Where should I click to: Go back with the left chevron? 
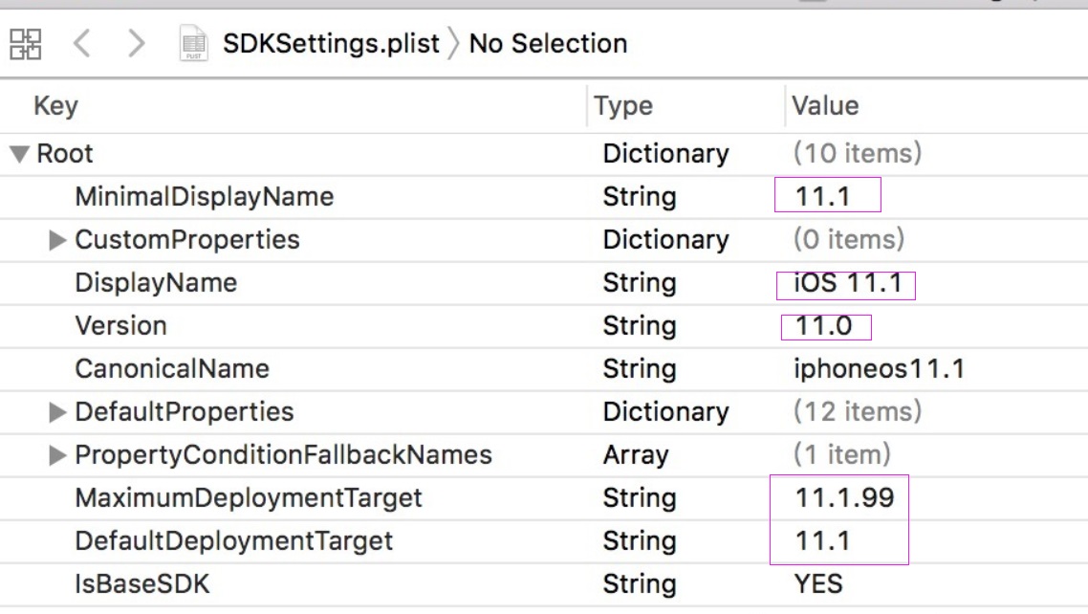click(82, 44)
